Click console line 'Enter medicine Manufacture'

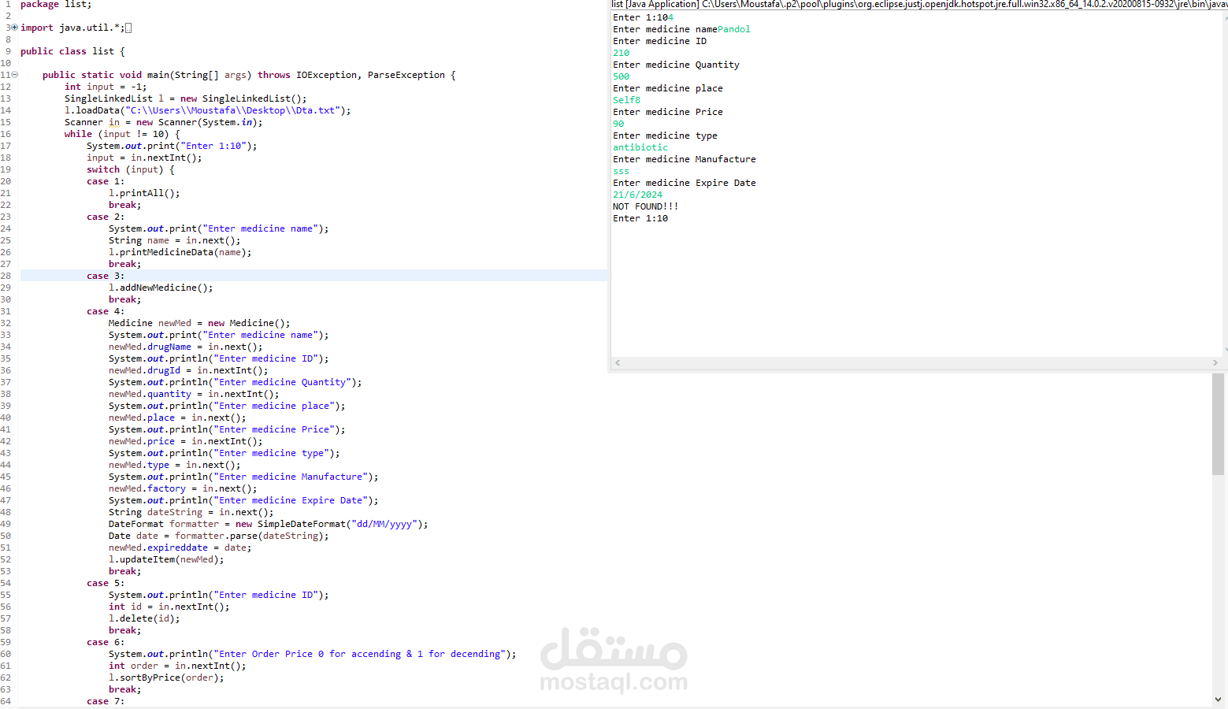point(684,159)
